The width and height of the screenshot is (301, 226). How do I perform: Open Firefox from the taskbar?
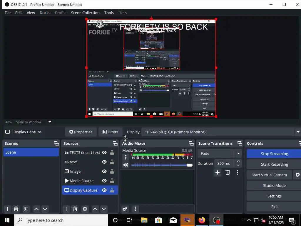[x=202, y=220]
